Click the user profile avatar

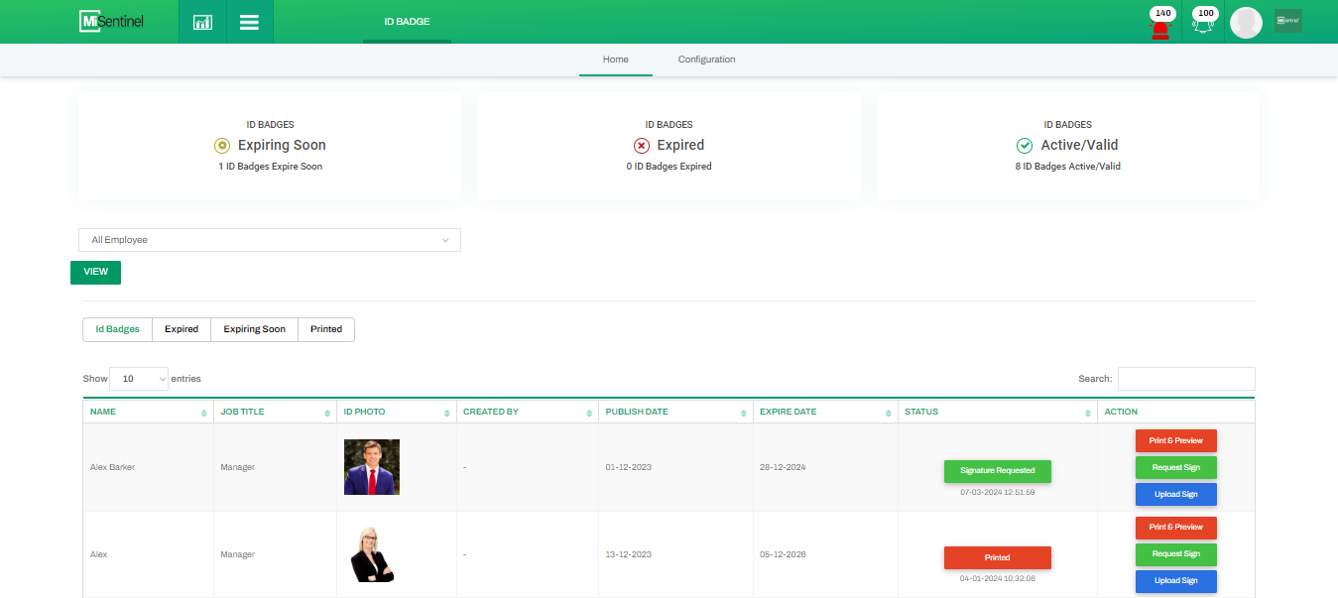[1246, 23]
